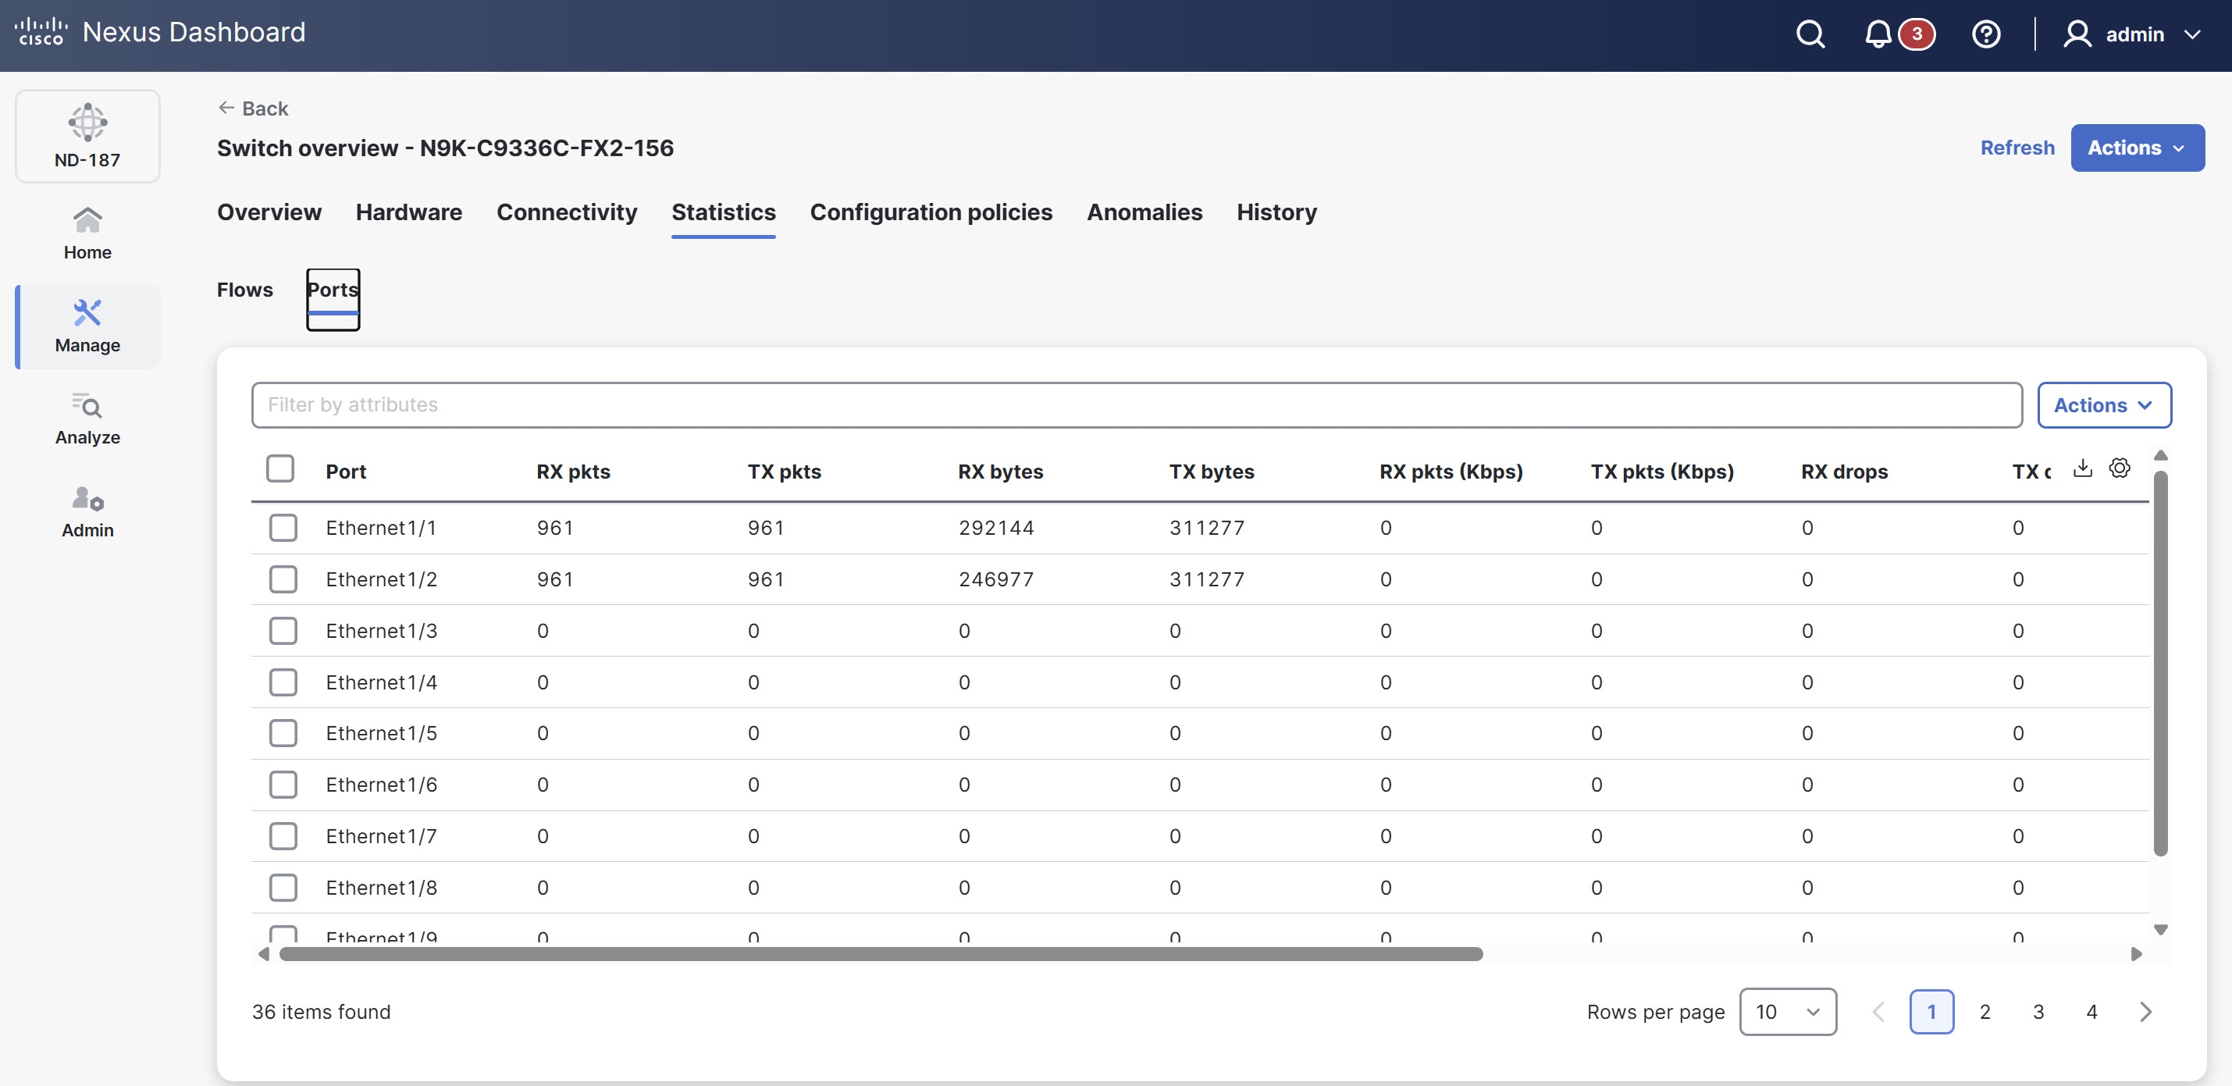Select all ports using the header checkbox
2232x1086 pixels.
281,468
